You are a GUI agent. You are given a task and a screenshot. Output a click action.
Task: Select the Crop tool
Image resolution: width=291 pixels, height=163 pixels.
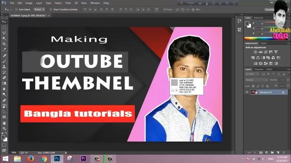point(4,44)
